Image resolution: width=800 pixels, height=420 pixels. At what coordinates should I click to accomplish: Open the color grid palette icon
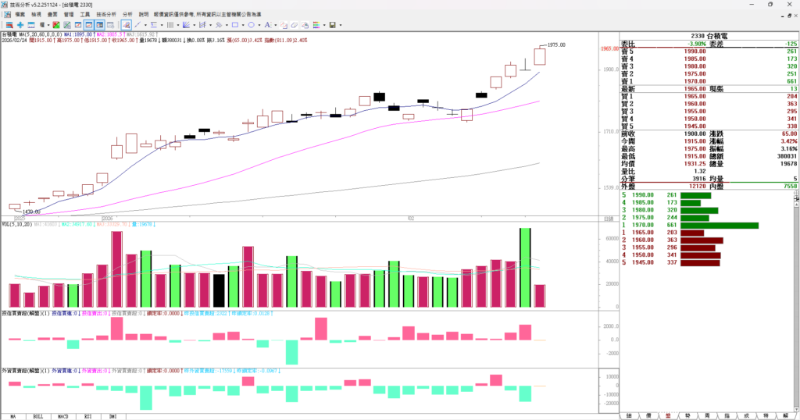(x=316, y=25)
